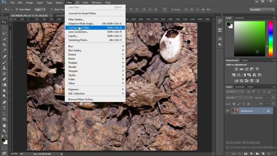Add a Color Balance adjustment

point(238,75)
